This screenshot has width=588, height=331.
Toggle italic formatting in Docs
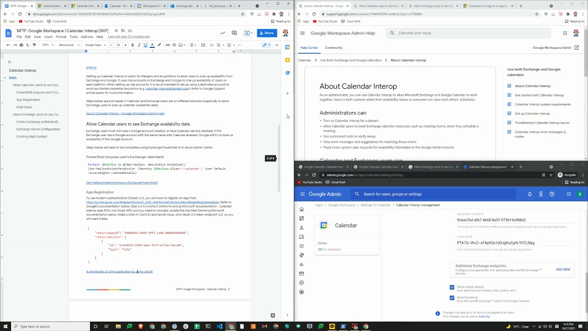(139, 45)
